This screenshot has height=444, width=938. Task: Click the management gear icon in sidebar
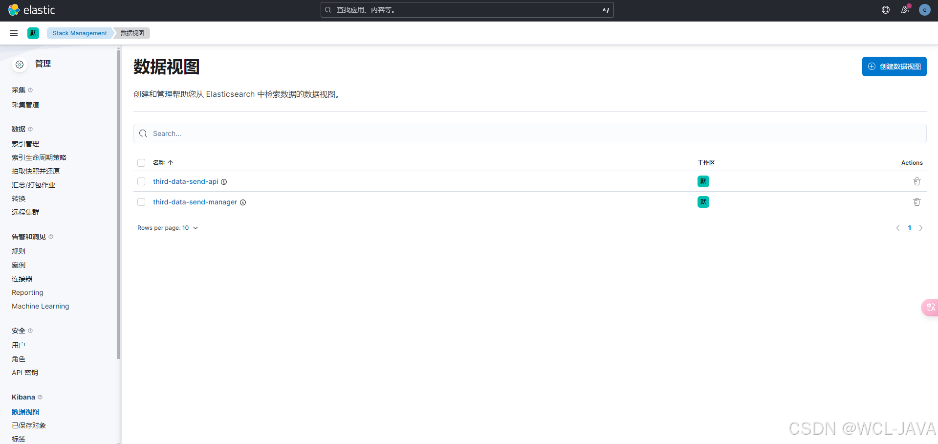coord(20,65)
